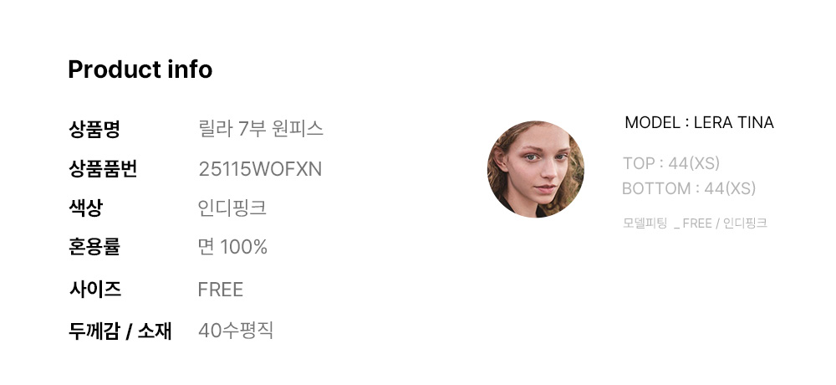Click MODEL : LERA TINA text

tap(699, 123)
